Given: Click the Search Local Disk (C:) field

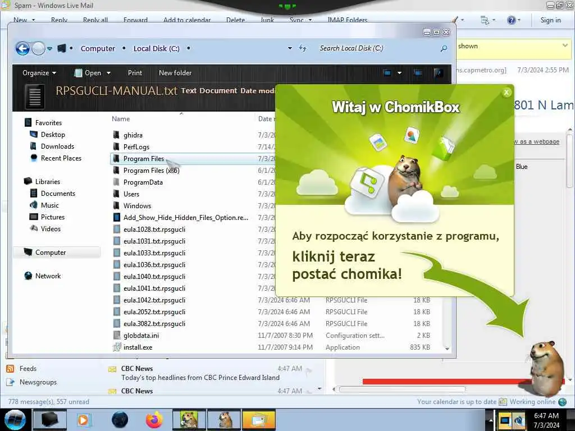Looking at the screenshot, I should (x=378, y=48).
